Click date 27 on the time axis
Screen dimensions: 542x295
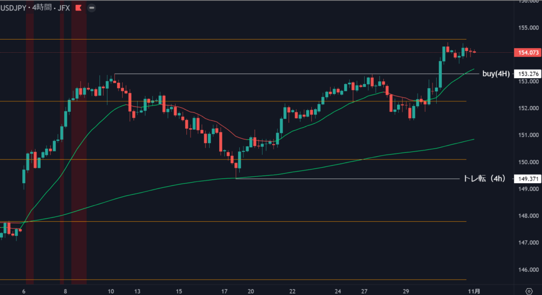click(x=365, y=291)
